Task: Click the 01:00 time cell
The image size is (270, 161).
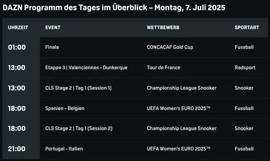Action: (17, 47)
